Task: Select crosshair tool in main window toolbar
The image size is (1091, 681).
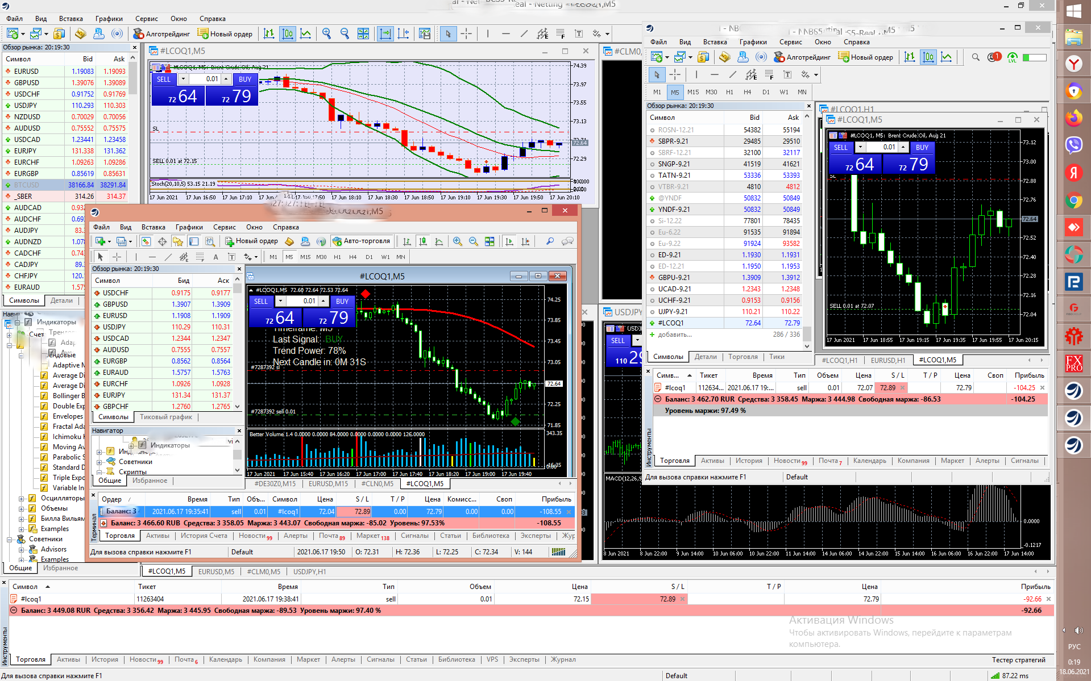Action: click(x=466, y=34)
